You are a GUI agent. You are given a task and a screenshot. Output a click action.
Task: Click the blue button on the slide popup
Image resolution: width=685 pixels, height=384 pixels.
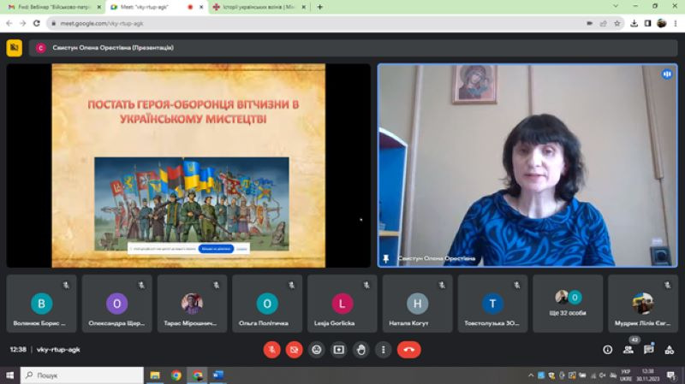click(216, 249)
